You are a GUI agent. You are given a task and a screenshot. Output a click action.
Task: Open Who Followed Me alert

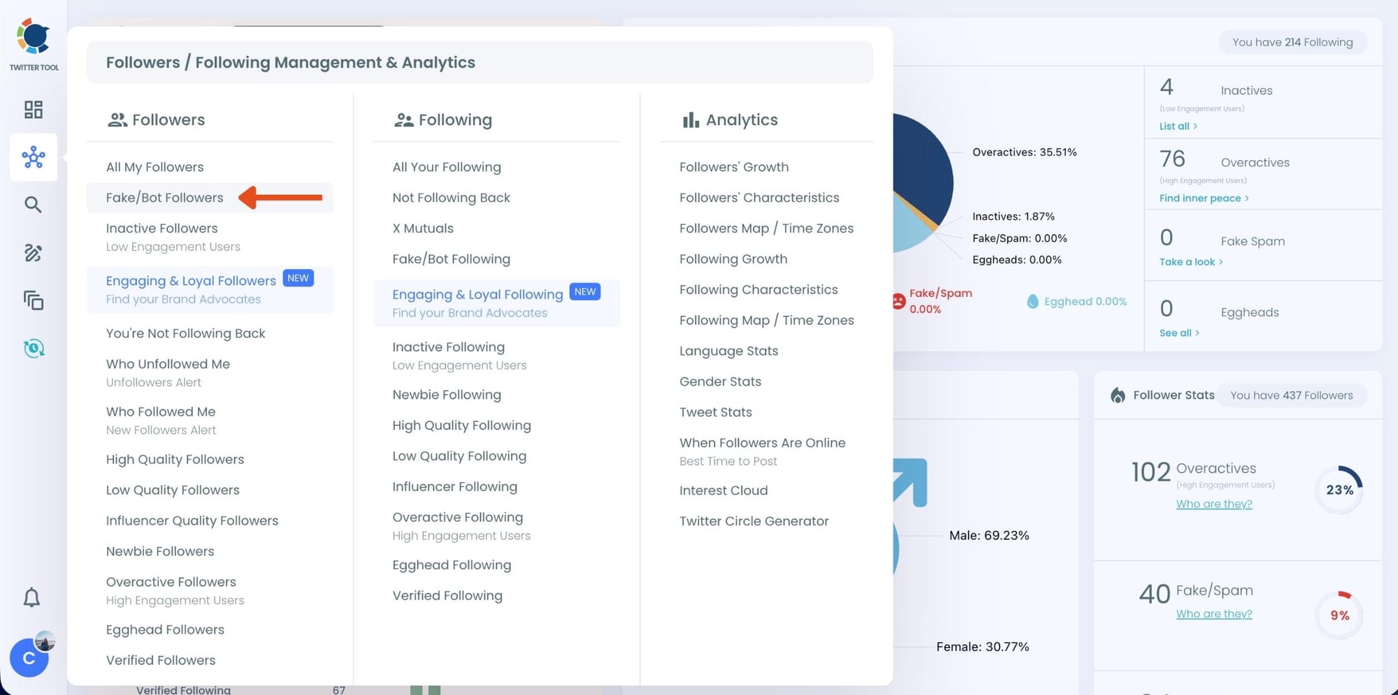161,411
